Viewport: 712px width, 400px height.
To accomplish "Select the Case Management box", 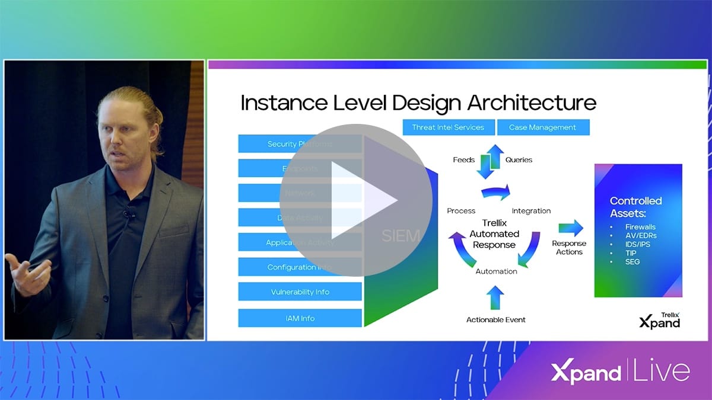I will pyautogui.click(x=543, y=127).
